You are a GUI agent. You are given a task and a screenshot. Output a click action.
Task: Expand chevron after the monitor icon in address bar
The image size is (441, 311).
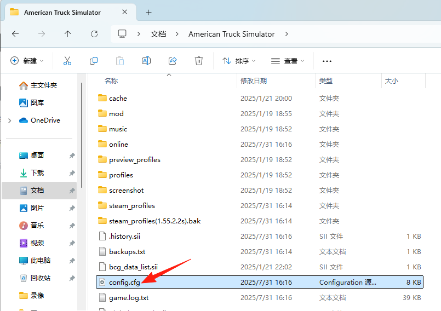[x=139, y=34]
